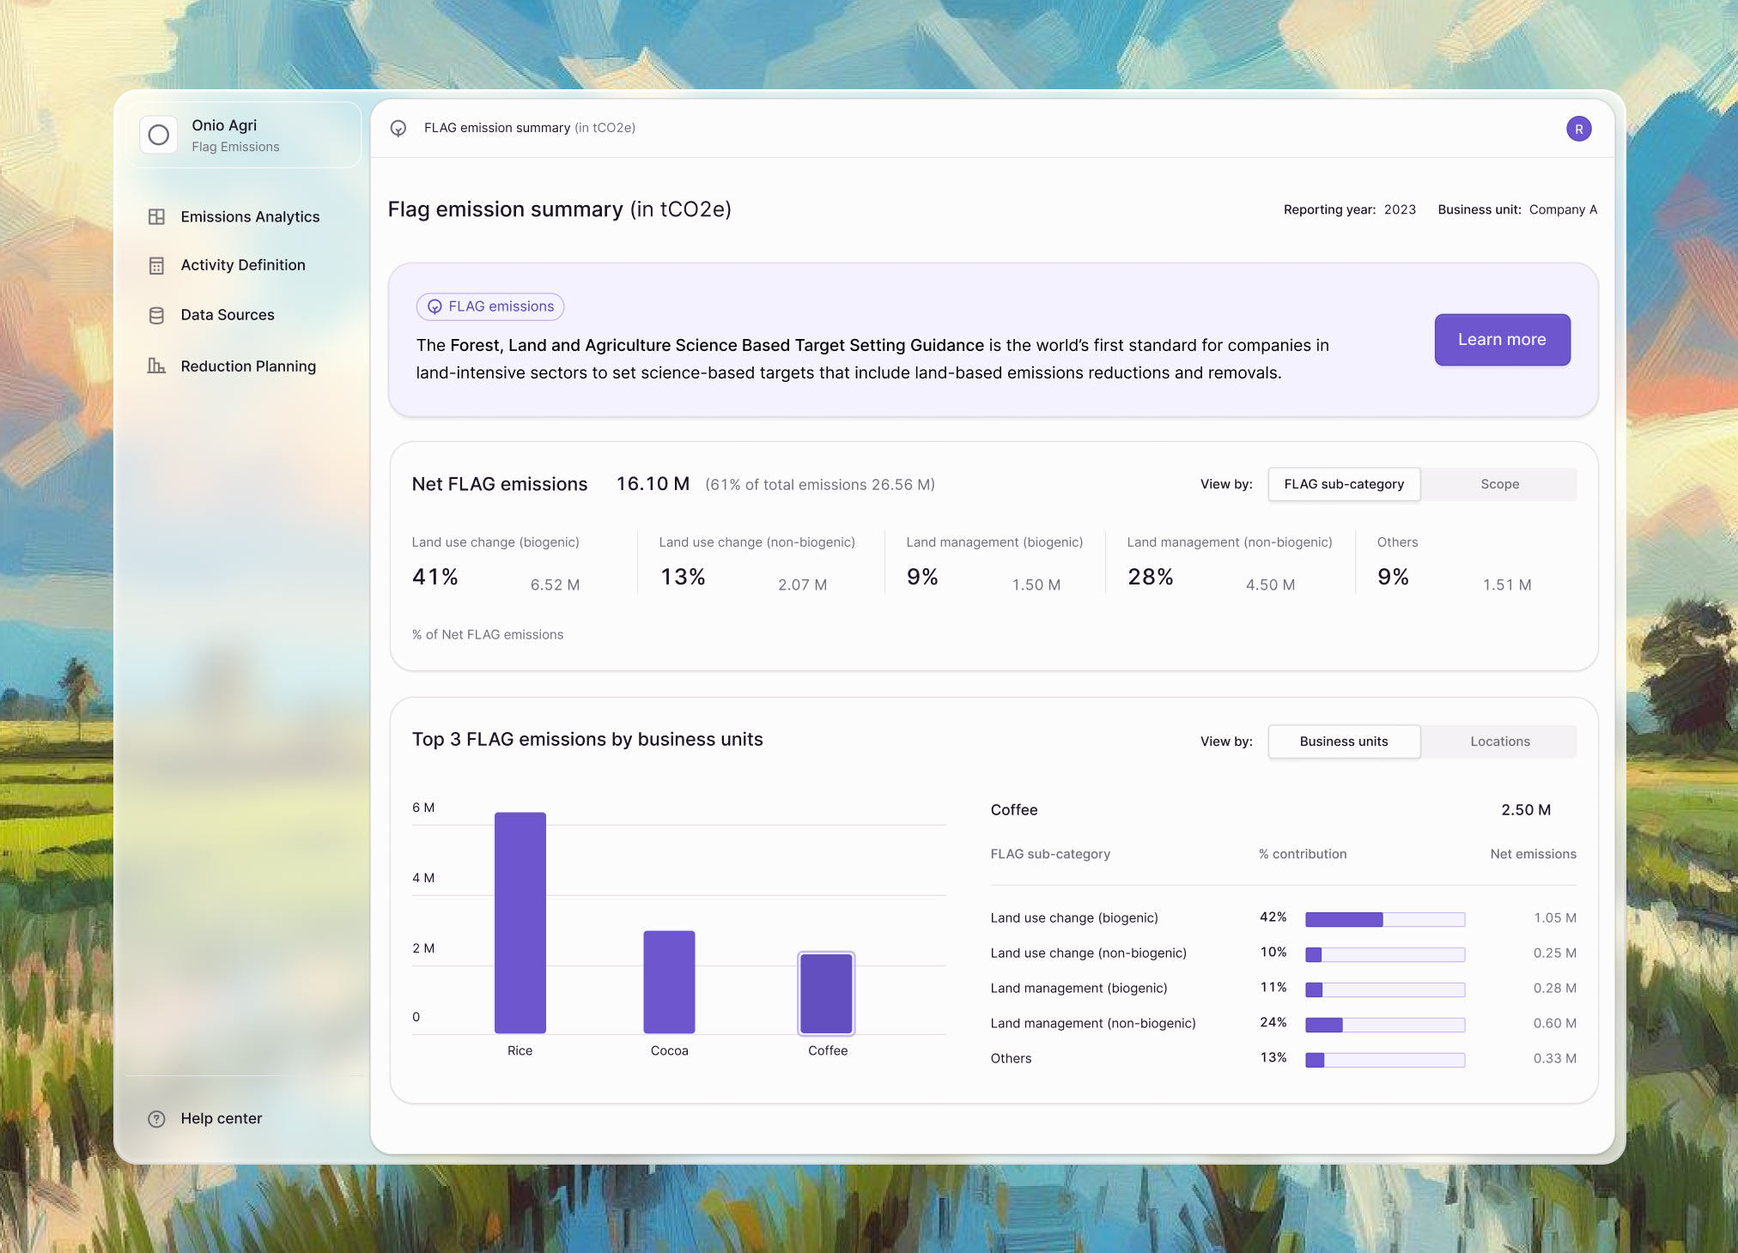Navigate to Reduction Planning

232,366
